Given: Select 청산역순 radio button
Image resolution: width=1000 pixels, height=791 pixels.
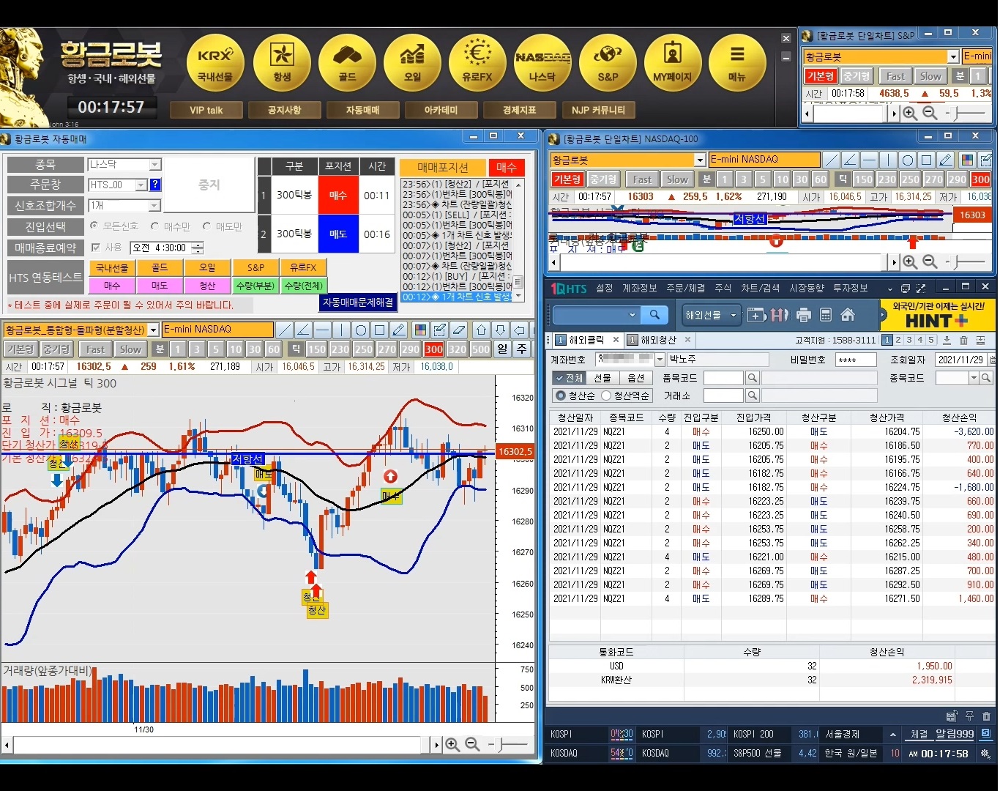Looking at the screenshot, I should [x=606, y=395].
